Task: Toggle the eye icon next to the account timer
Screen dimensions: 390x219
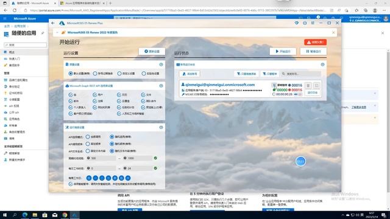Action: pyautogui.click(x=296, y=94)
